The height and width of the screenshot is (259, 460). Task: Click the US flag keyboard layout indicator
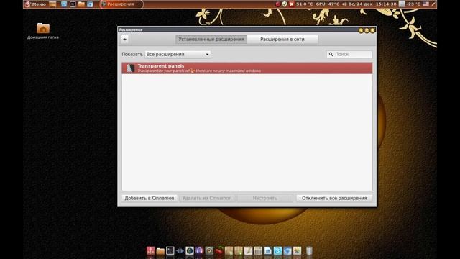pyautogui.click(x=425, y=4)
